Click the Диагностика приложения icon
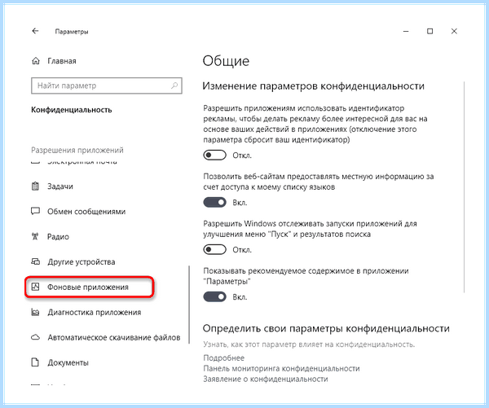The height and width of the screenshot is (408, 489). [x=36, y=312]
